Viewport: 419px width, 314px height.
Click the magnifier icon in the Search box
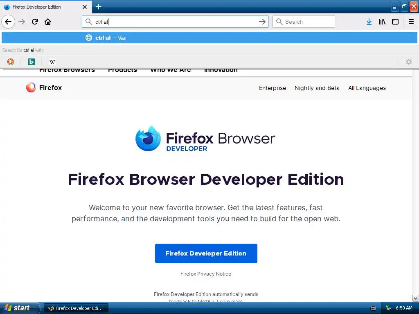279,22
